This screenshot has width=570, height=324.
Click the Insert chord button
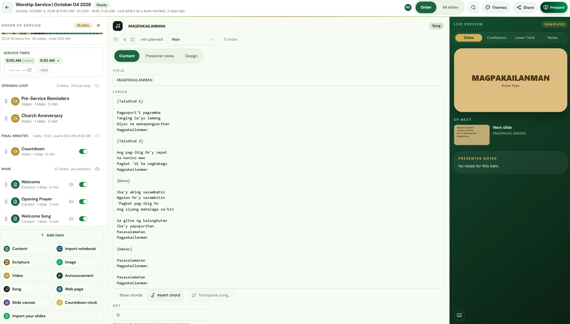tap(165, 295)
